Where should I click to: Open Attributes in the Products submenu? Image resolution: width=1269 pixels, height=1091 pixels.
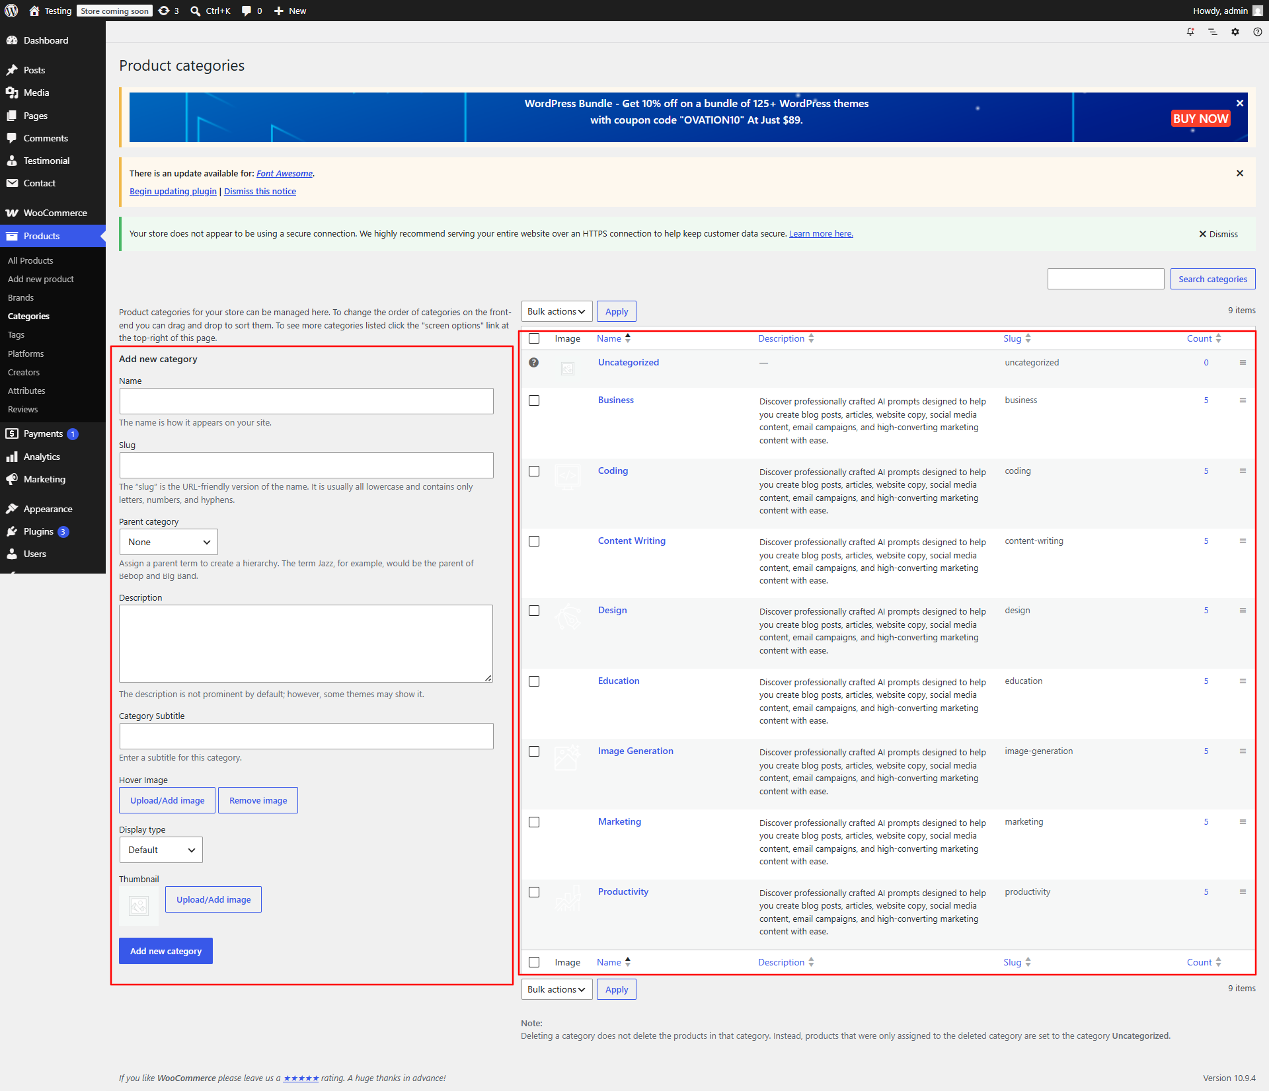click(26, 391)
